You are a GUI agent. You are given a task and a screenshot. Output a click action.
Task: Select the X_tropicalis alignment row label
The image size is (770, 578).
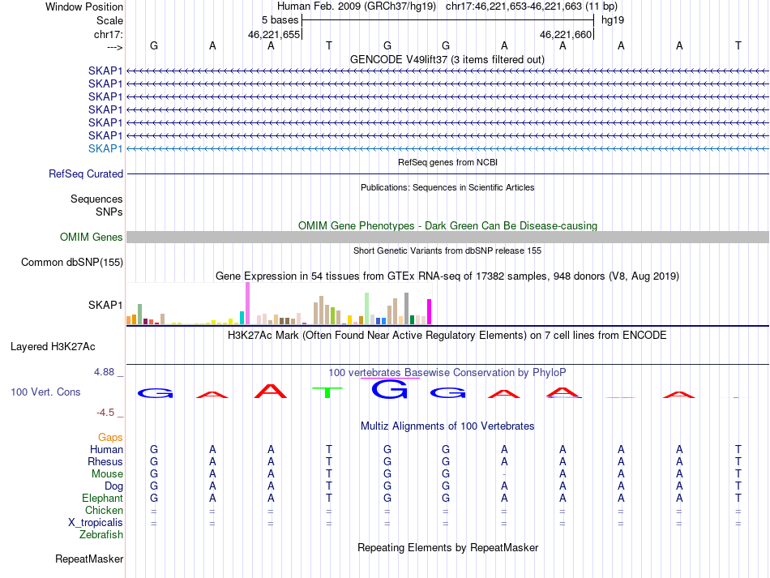pos(96,523)
